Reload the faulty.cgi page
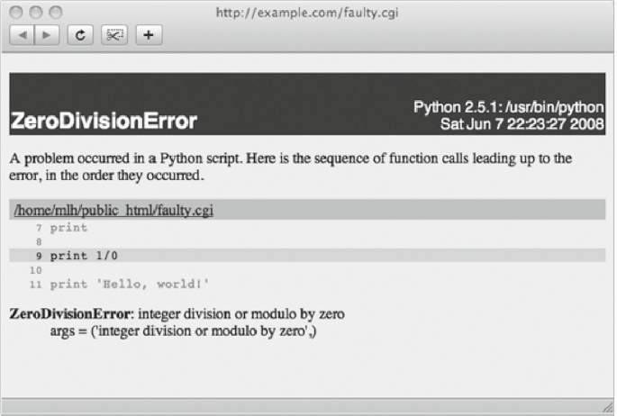Viewport: 617px width, 416px height. [78, 35]
